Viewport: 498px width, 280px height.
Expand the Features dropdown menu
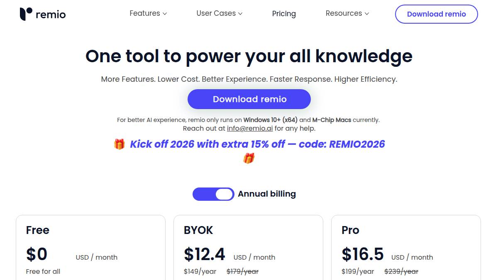(x=148, y=13)
